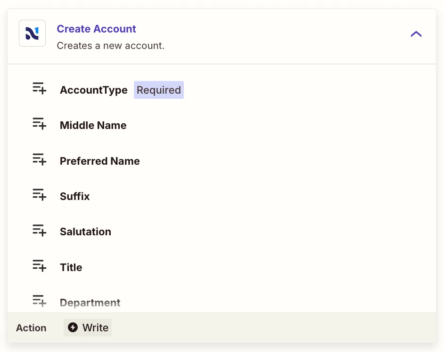
Task: Open the Create Account title link
Action: pyautogui.click(x=96, y=29)
